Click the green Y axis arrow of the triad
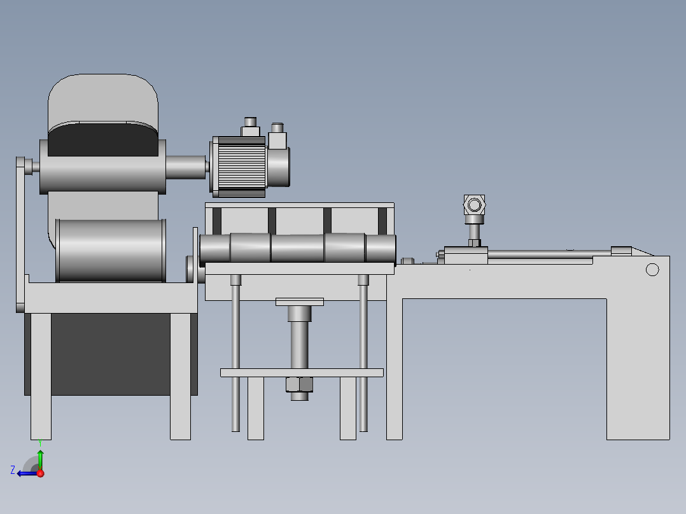Image resolution: width=686 pixels, height=514 pixels. pyautogui.click(x=40, y=459)
